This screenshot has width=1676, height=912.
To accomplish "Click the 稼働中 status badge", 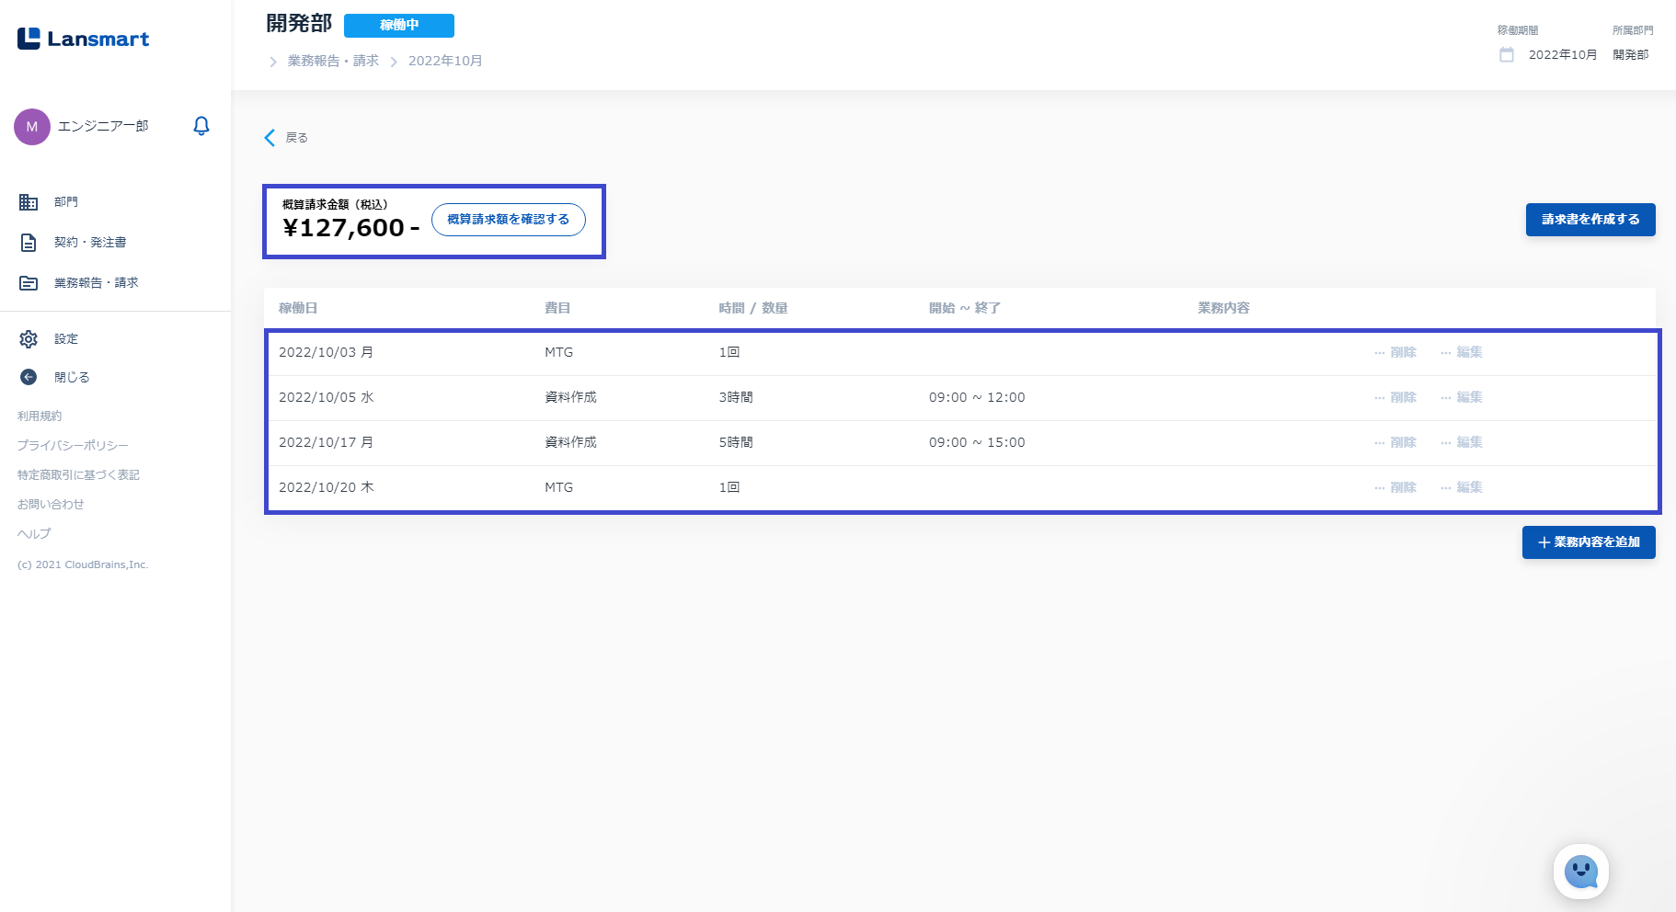I will 399,26.
